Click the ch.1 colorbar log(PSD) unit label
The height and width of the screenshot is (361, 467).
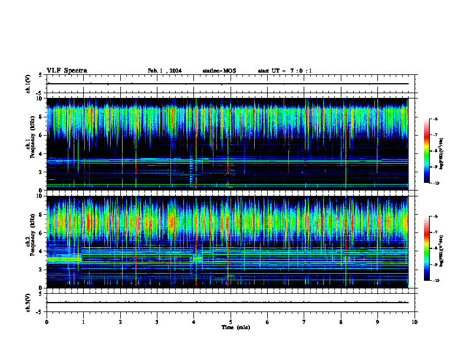(x=442, y=154)
